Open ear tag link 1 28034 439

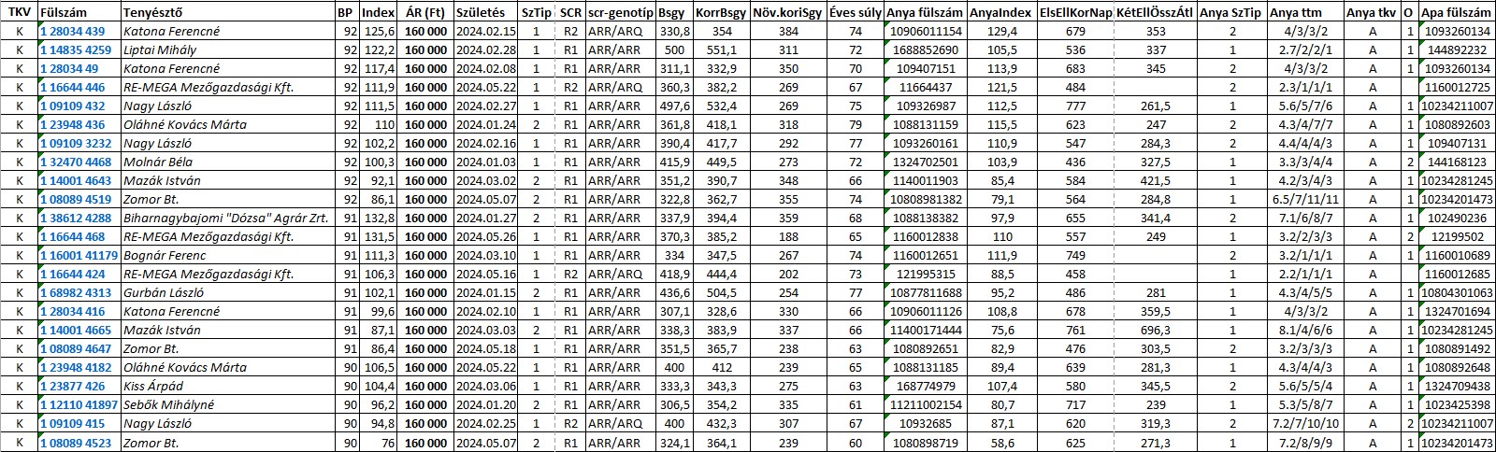(73, 32)
